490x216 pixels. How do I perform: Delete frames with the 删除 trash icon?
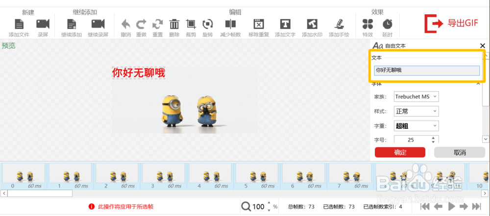[x=174, y=24]
